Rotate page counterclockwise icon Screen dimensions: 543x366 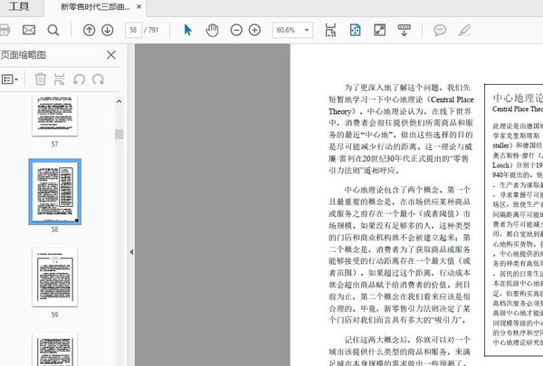coord(79,80)
